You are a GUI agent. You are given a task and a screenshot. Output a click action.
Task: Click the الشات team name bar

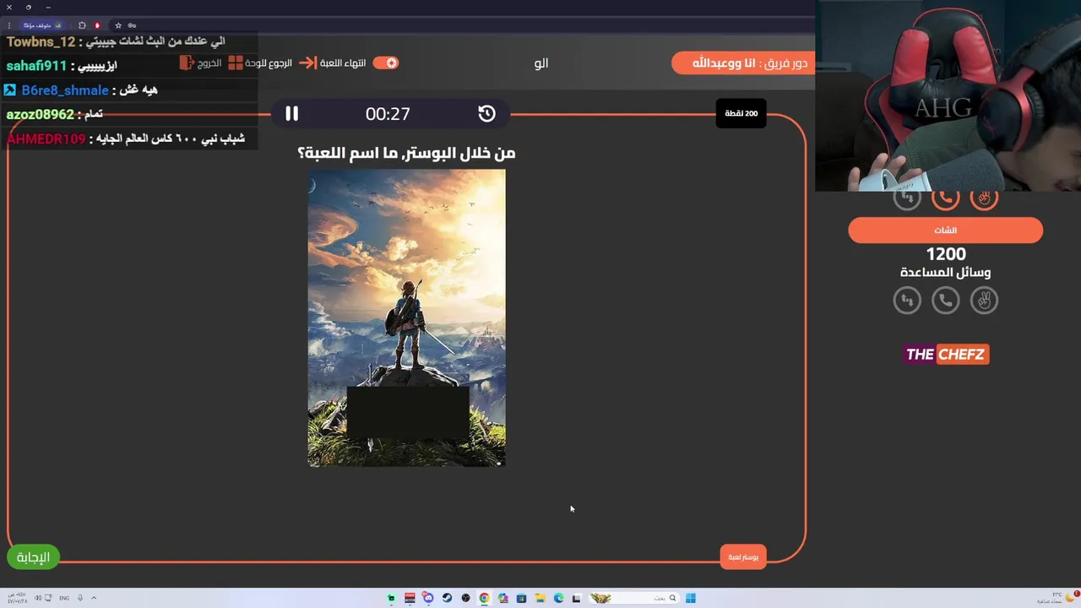click(945, 230)
